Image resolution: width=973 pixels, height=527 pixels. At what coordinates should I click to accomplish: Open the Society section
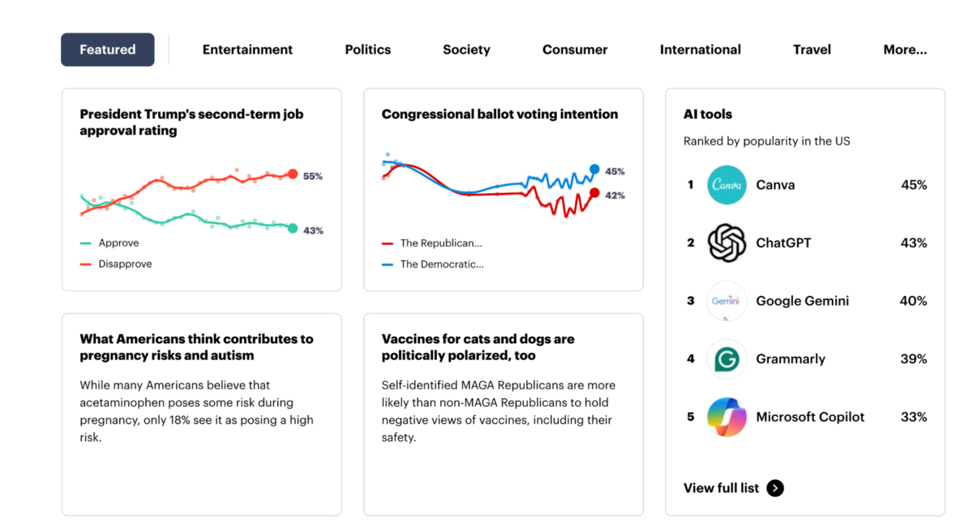click(x=466, y=49)
